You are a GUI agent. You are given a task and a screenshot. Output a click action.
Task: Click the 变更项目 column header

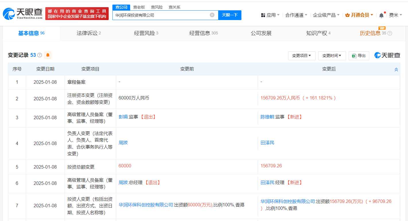pos(90,69)
